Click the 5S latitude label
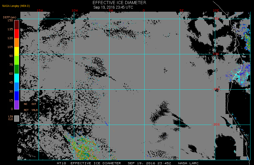The height and width of the screenshot is (165, 254). click(217, 19)
